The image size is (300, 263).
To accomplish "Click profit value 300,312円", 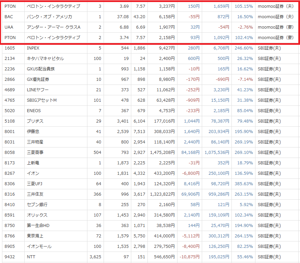I will point(219,236).
